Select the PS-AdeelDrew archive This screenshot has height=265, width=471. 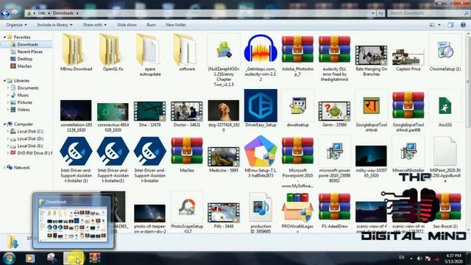(334, 211)
